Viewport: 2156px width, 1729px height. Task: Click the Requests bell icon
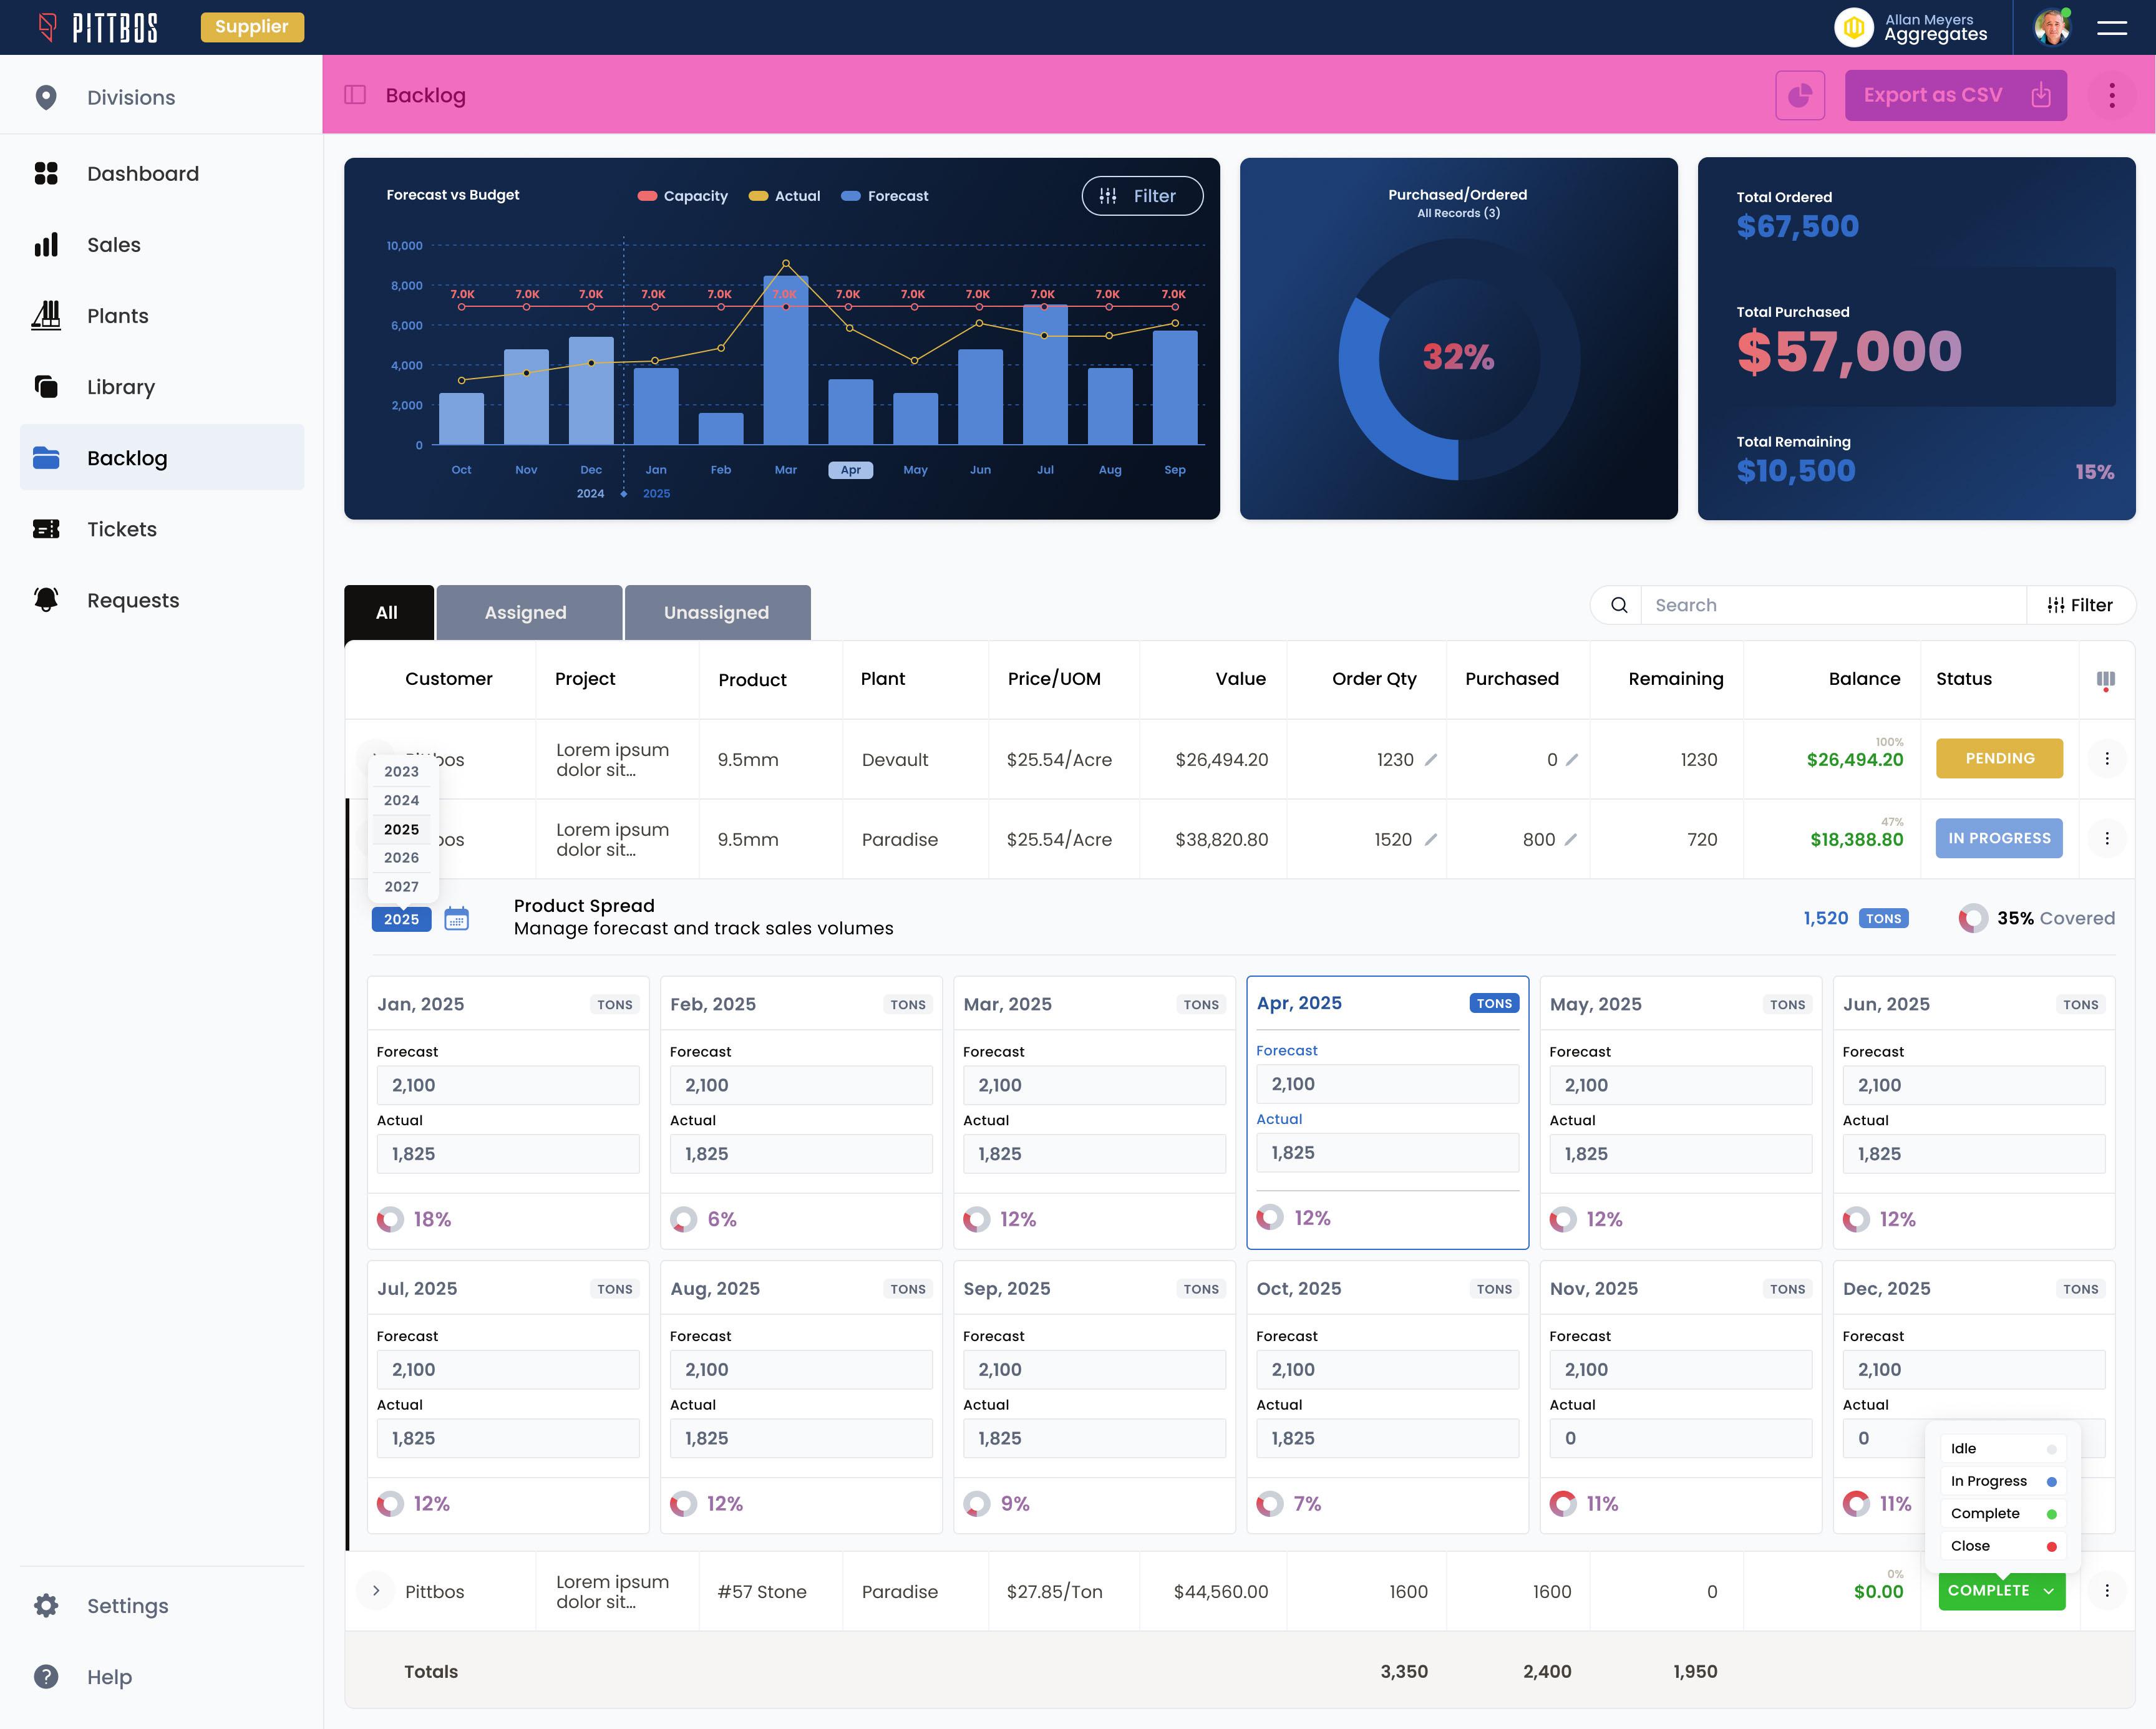pyautogui.click(x=46, y=599)
